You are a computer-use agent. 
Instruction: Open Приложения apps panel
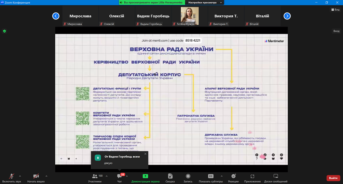(x=252, y=177)
